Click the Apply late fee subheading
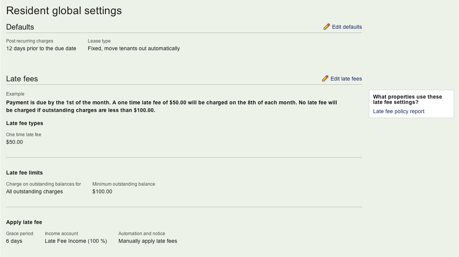Screen dimensions: 459x257 [24, 222]
